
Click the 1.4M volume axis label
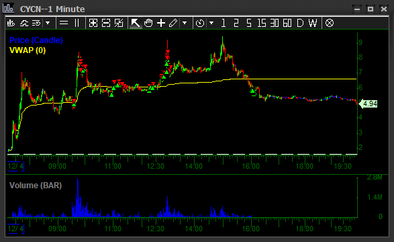point(375,197)
